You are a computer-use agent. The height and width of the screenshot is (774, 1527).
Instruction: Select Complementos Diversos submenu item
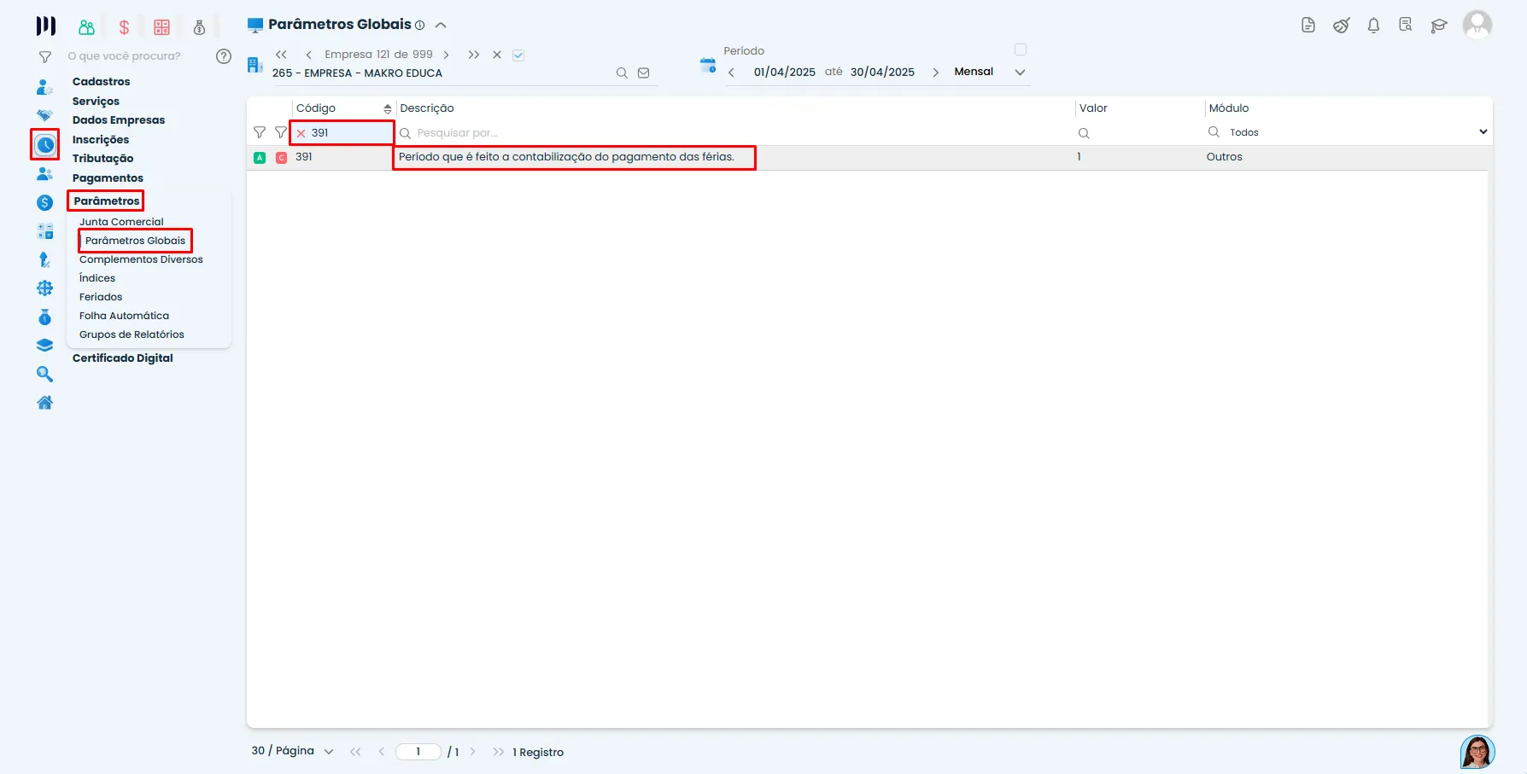click(x=141, y=259)
